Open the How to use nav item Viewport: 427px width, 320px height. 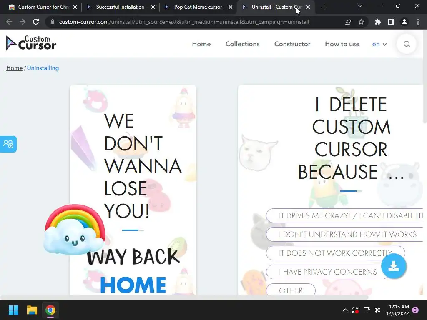[x=342, y=44]
